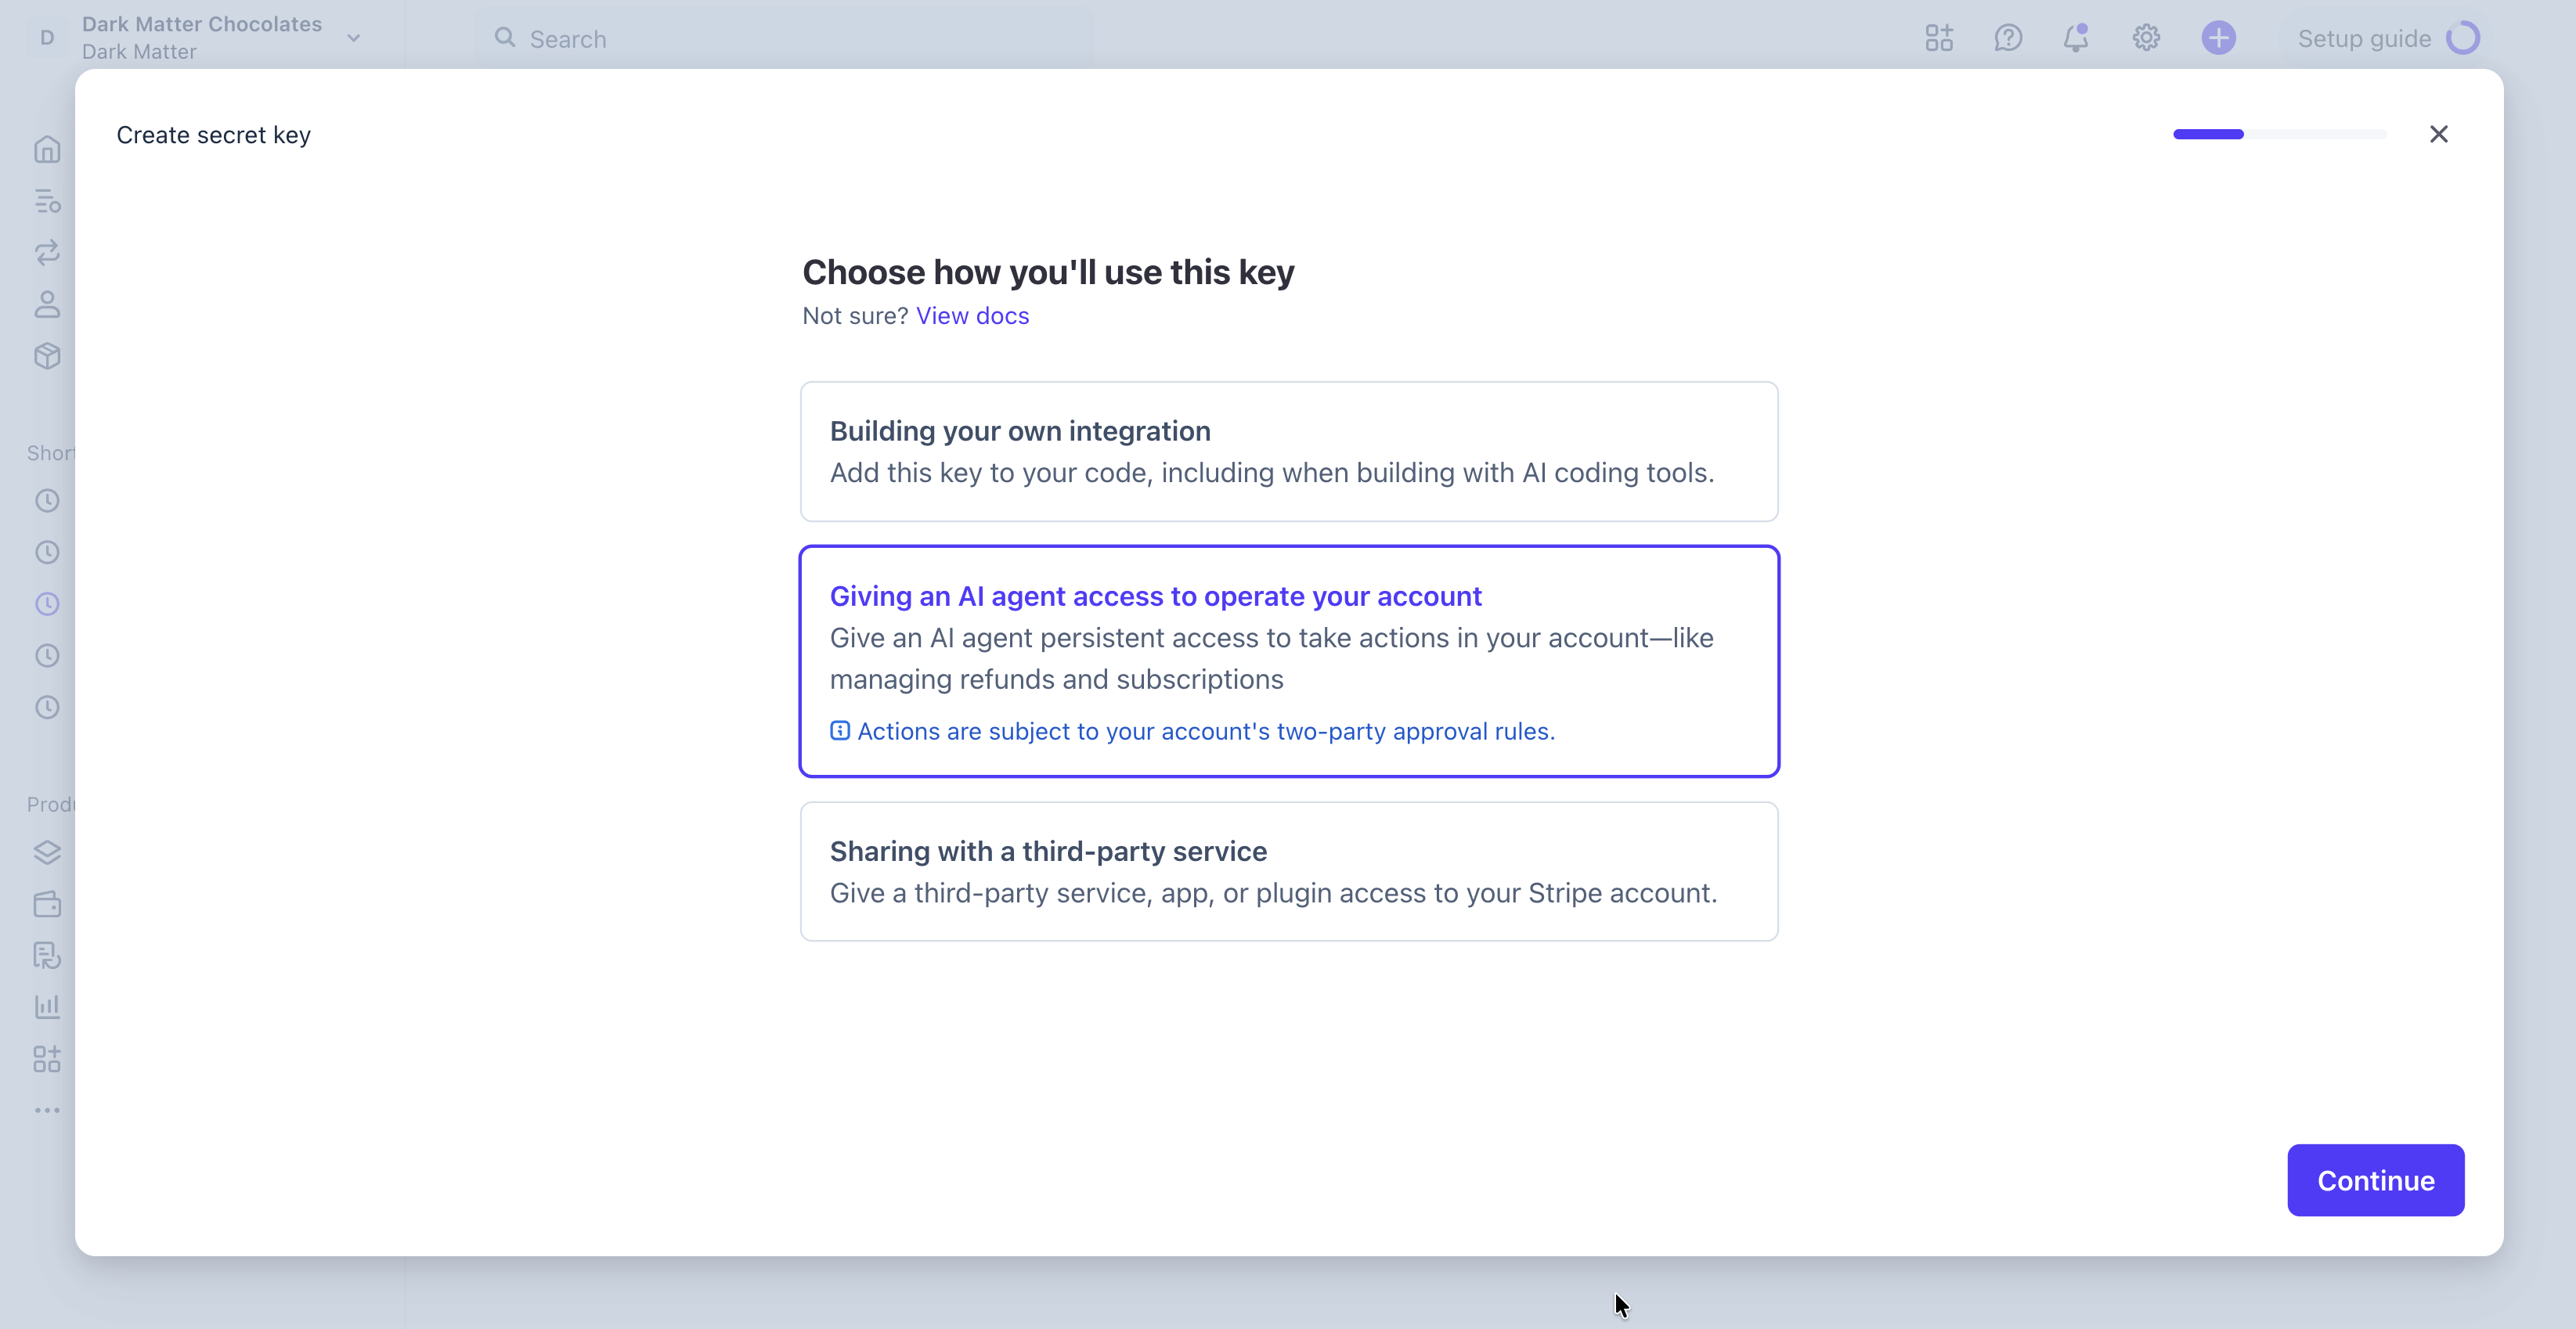
Task: Expand the Dark Matter Chocolates account switcher
Action: (x=201, y=38)
